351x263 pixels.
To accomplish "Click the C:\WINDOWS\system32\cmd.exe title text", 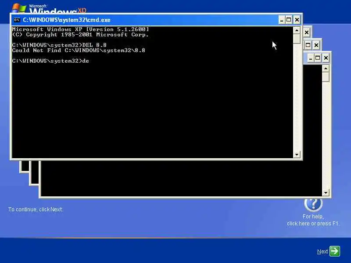I will (x=67, y=20).
